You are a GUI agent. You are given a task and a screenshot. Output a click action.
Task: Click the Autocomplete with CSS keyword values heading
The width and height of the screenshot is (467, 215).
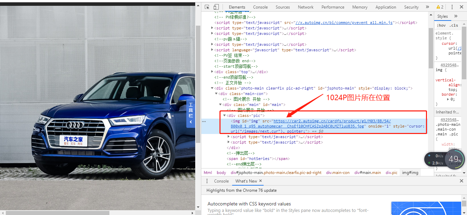pos(249,204)
